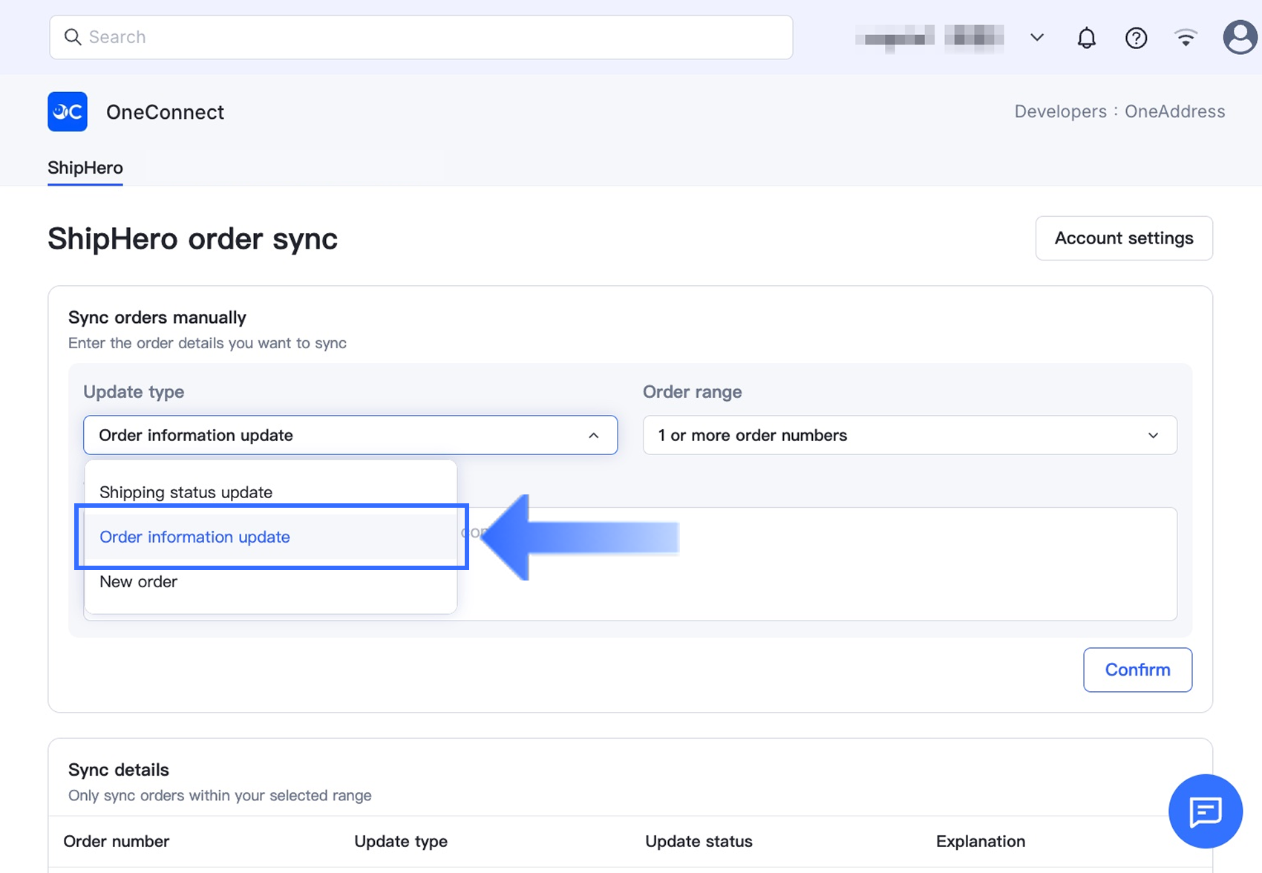Open Account settings
The width and height of the screenshot is (1262, 873).
pos(1123,238)
